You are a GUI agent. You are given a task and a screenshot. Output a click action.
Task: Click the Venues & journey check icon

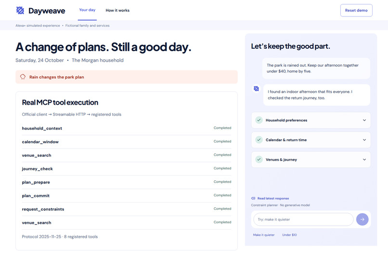259,159
